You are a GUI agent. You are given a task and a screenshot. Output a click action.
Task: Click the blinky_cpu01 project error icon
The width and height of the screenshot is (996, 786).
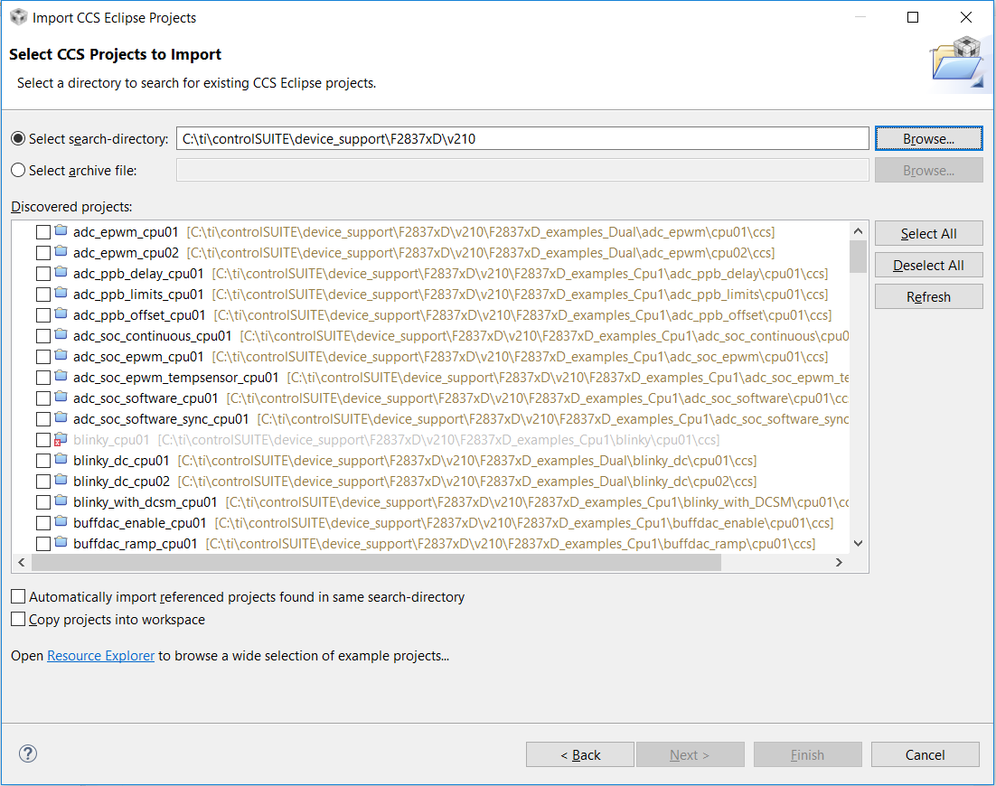pyautogui.click(x=61, y=440)
